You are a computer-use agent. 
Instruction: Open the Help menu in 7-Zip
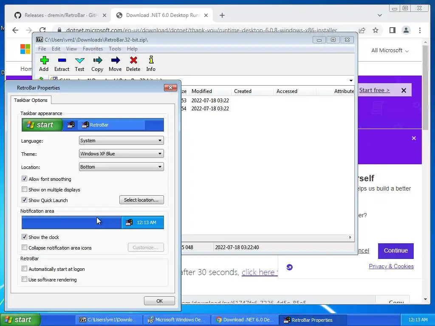(x=133, y=49)
